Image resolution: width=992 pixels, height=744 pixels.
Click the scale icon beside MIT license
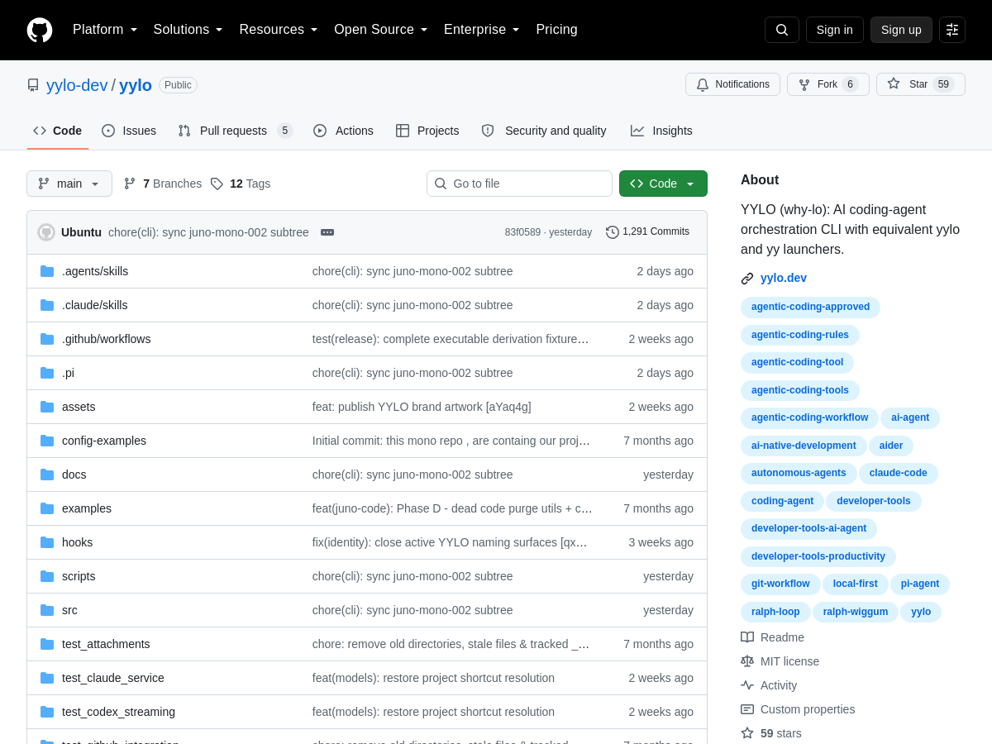747,661
